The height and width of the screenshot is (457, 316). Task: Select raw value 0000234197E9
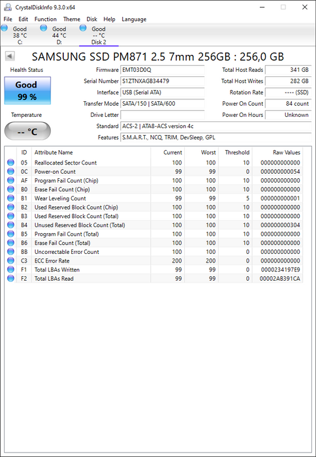(280, 270)
